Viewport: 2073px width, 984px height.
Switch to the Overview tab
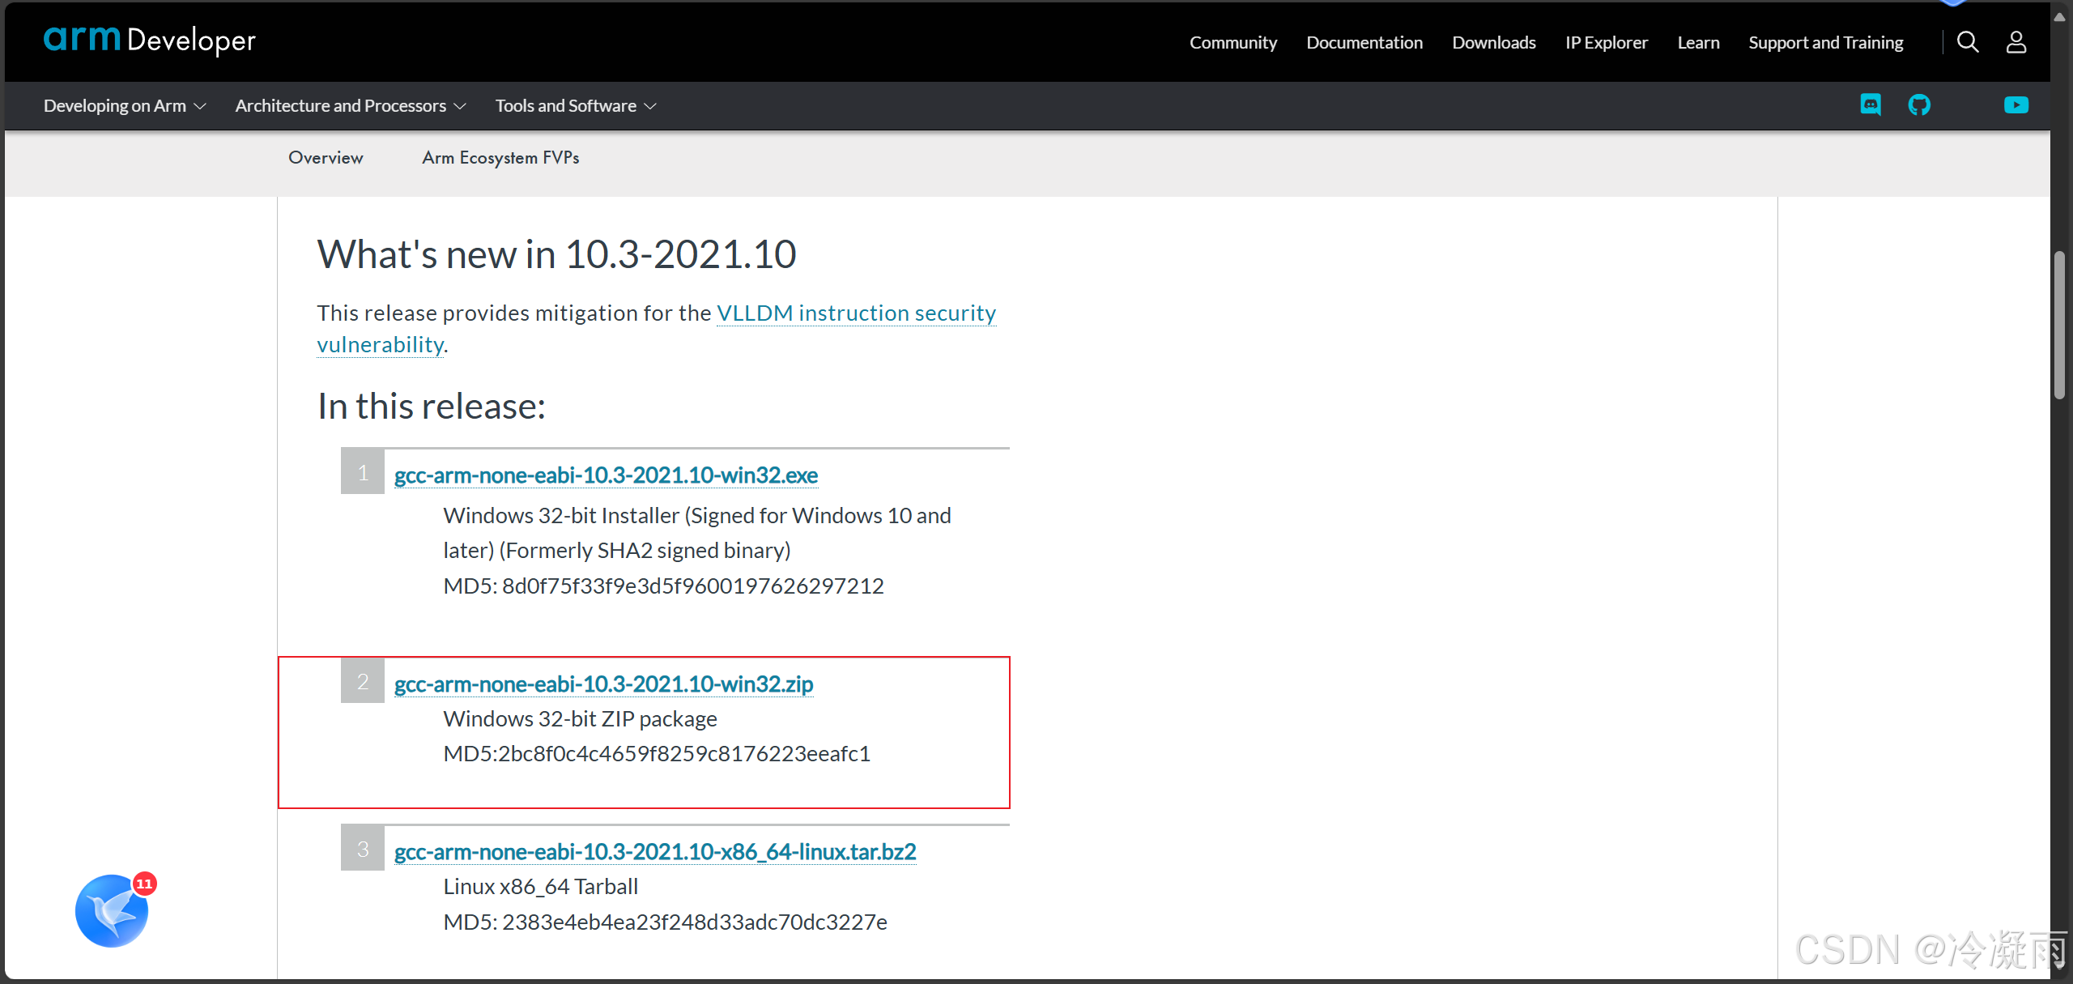pyautogui.click(x=326, y=158)
